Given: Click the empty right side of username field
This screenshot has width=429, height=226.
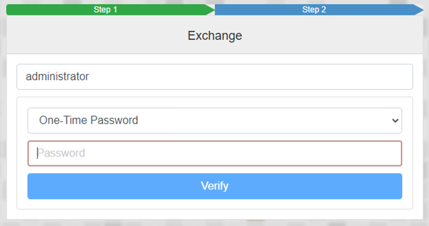Looking at the screenshot, I should (342, 77).
